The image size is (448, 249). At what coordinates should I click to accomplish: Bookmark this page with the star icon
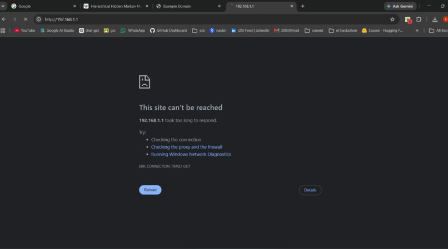[x=392, y=19]
